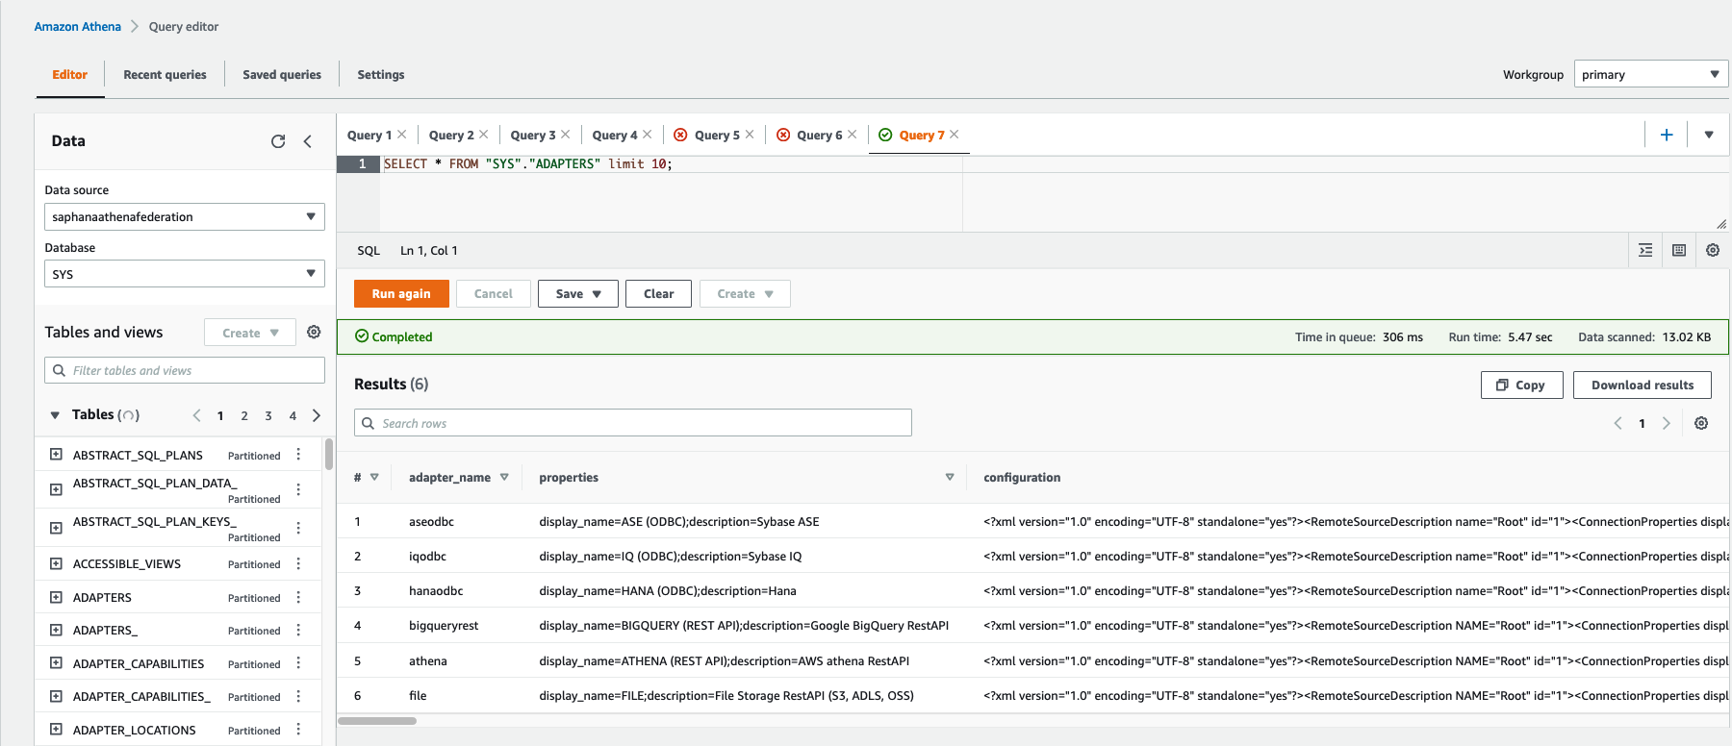1732x746 pixels.
Task: Go to previous tables page
Action: pyautogui.click(x=196, y=415)
